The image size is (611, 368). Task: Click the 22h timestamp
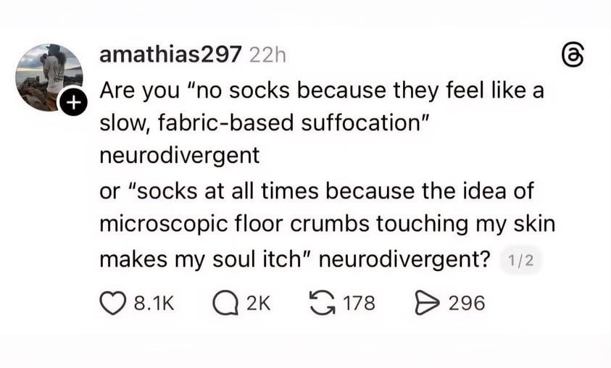coord(267,56)
